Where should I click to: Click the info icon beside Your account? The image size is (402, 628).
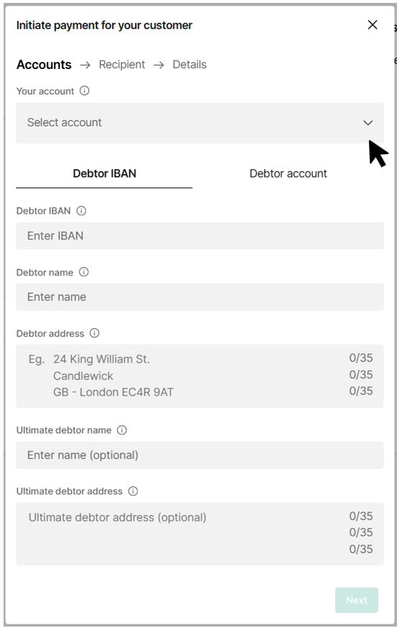84,91
